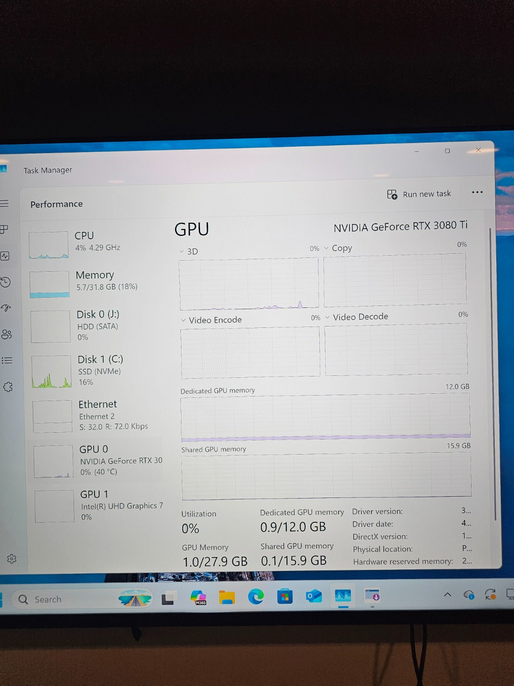Select the Memory performance entry
This screenshot has width=514, height=686.
95,284
